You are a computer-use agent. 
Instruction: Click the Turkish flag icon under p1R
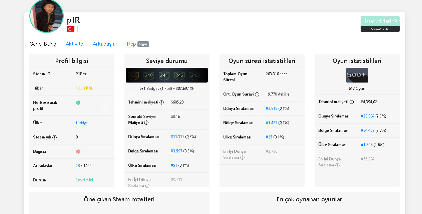[71, 29]
